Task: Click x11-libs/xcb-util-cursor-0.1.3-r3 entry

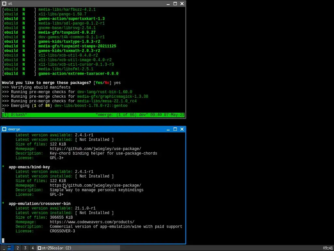Action: [76, 64]
